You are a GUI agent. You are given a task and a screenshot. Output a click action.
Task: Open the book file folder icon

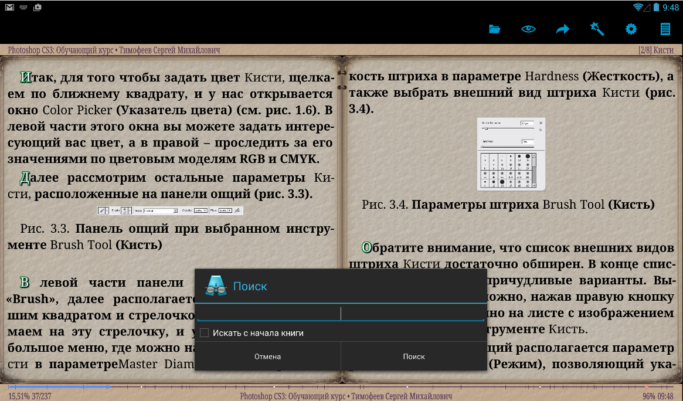coord(495,29)
